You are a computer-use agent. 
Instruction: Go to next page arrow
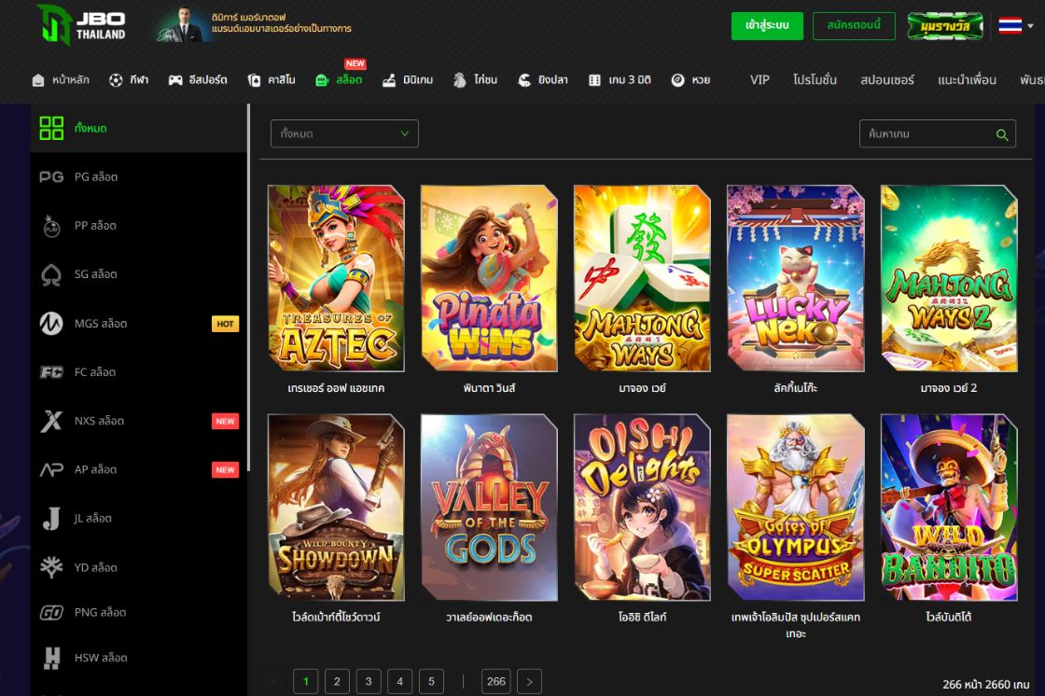tap(529, 682)
